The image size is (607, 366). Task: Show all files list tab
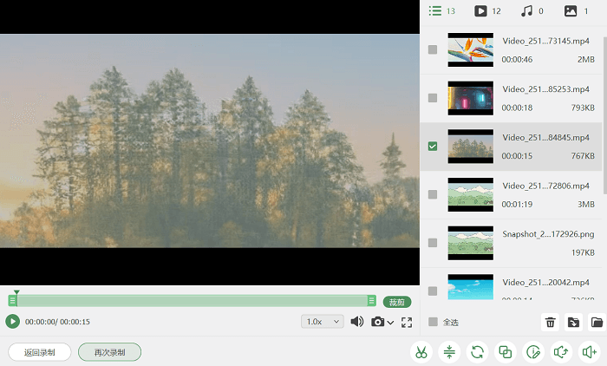441,11
